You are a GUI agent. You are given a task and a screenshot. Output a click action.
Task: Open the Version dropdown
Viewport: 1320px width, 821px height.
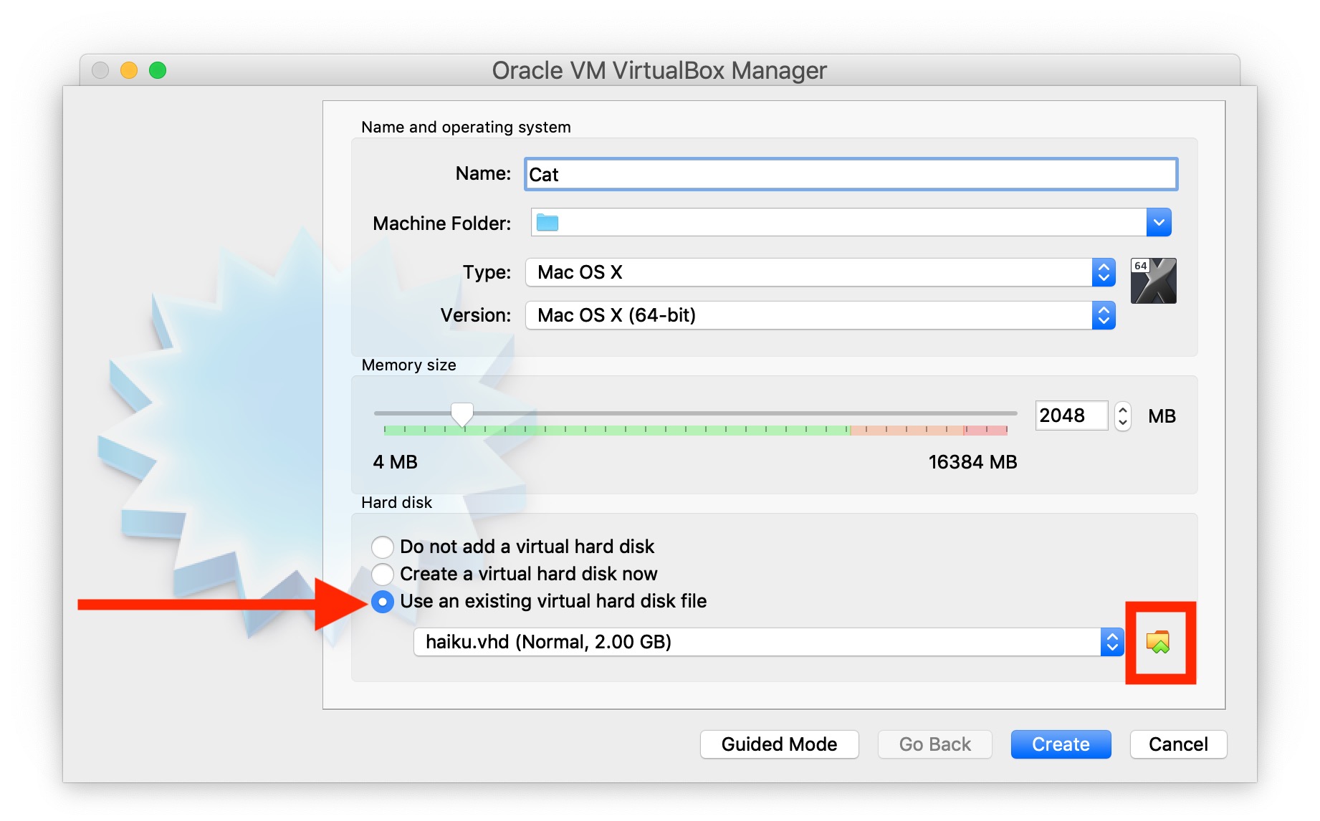point(817,315)
